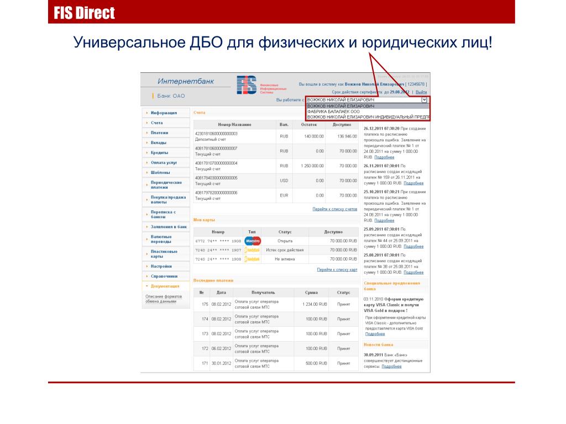Viewport: 566px width, 424px height.
Task: Click the Последние платежи section heading
Action: (x=213, y=280)
